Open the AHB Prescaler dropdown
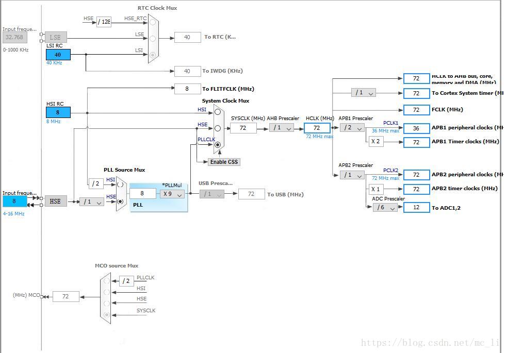Viewport: 506px width, 353px height. click(x=282, y=128)
